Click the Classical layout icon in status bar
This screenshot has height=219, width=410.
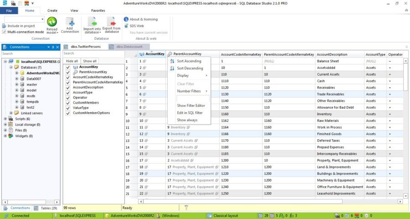tap(209, 216)
